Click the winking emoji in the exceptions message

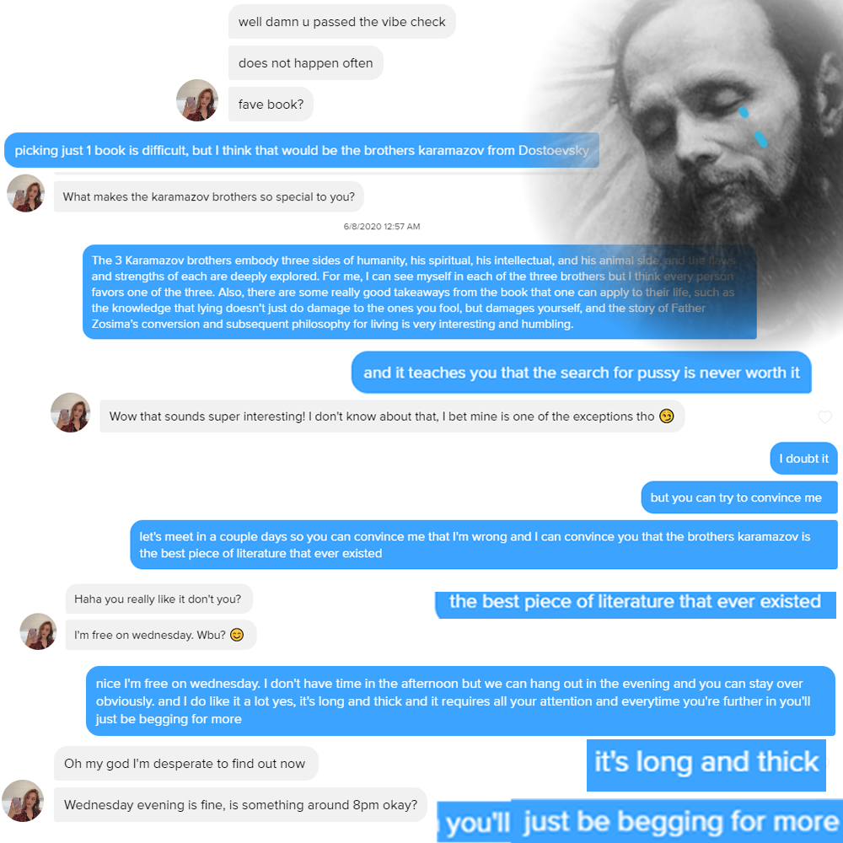tap(667, 416)
